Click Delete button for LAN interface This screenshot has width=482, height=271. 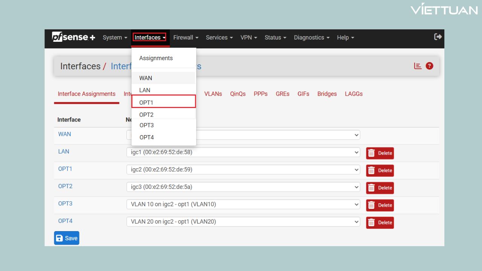pos(380,153)
